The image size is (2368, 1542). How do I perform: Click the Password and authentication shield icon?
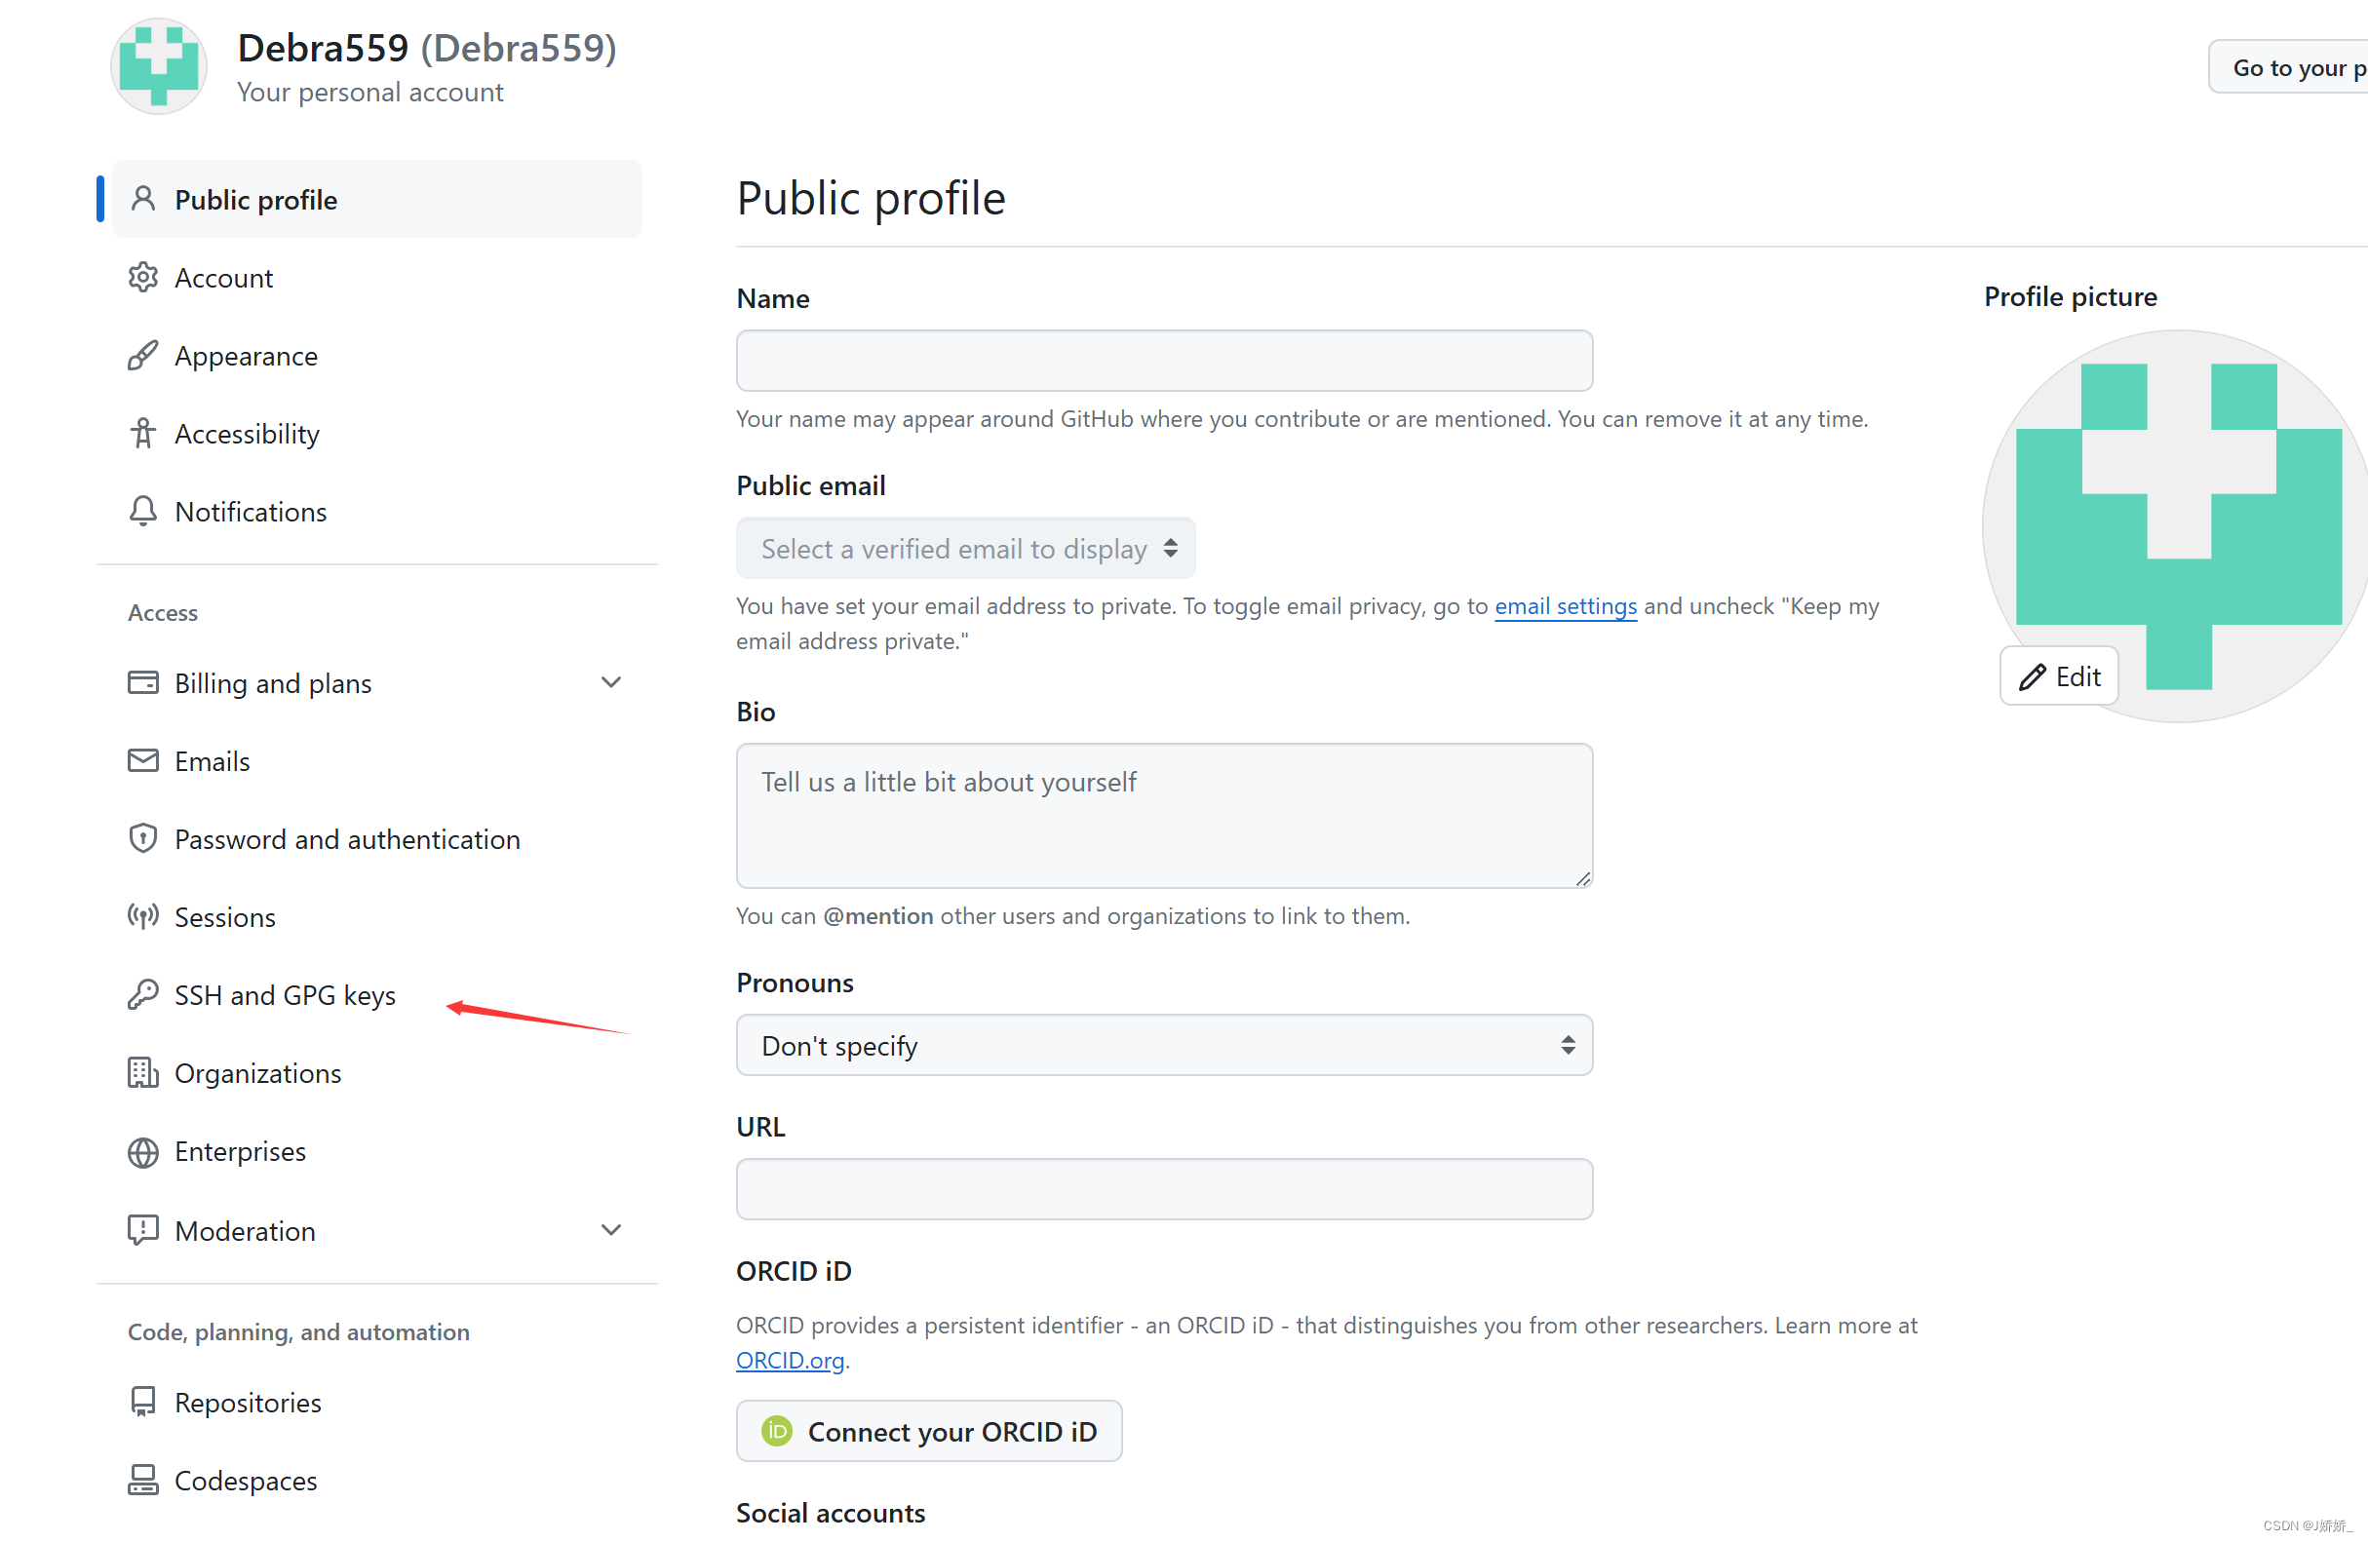click(x=142, y=838)
